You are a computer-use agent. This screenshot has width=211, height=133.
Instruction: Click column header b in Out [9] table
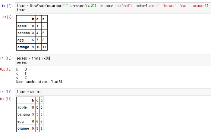coord(33,19)
